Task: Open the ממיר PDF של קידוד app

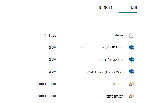Action: pyautogui.click(x=112, y=48)
